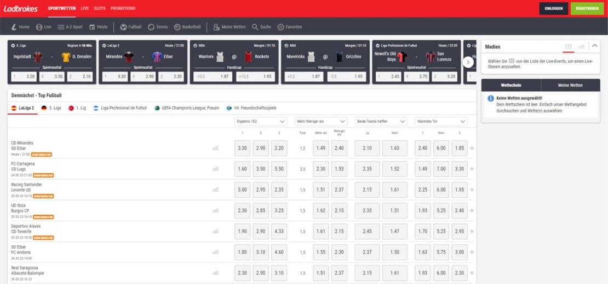Favorite the CD Mirandes vs SD Eibar match
The image size is (608, 284).
[x=472, y=148]
